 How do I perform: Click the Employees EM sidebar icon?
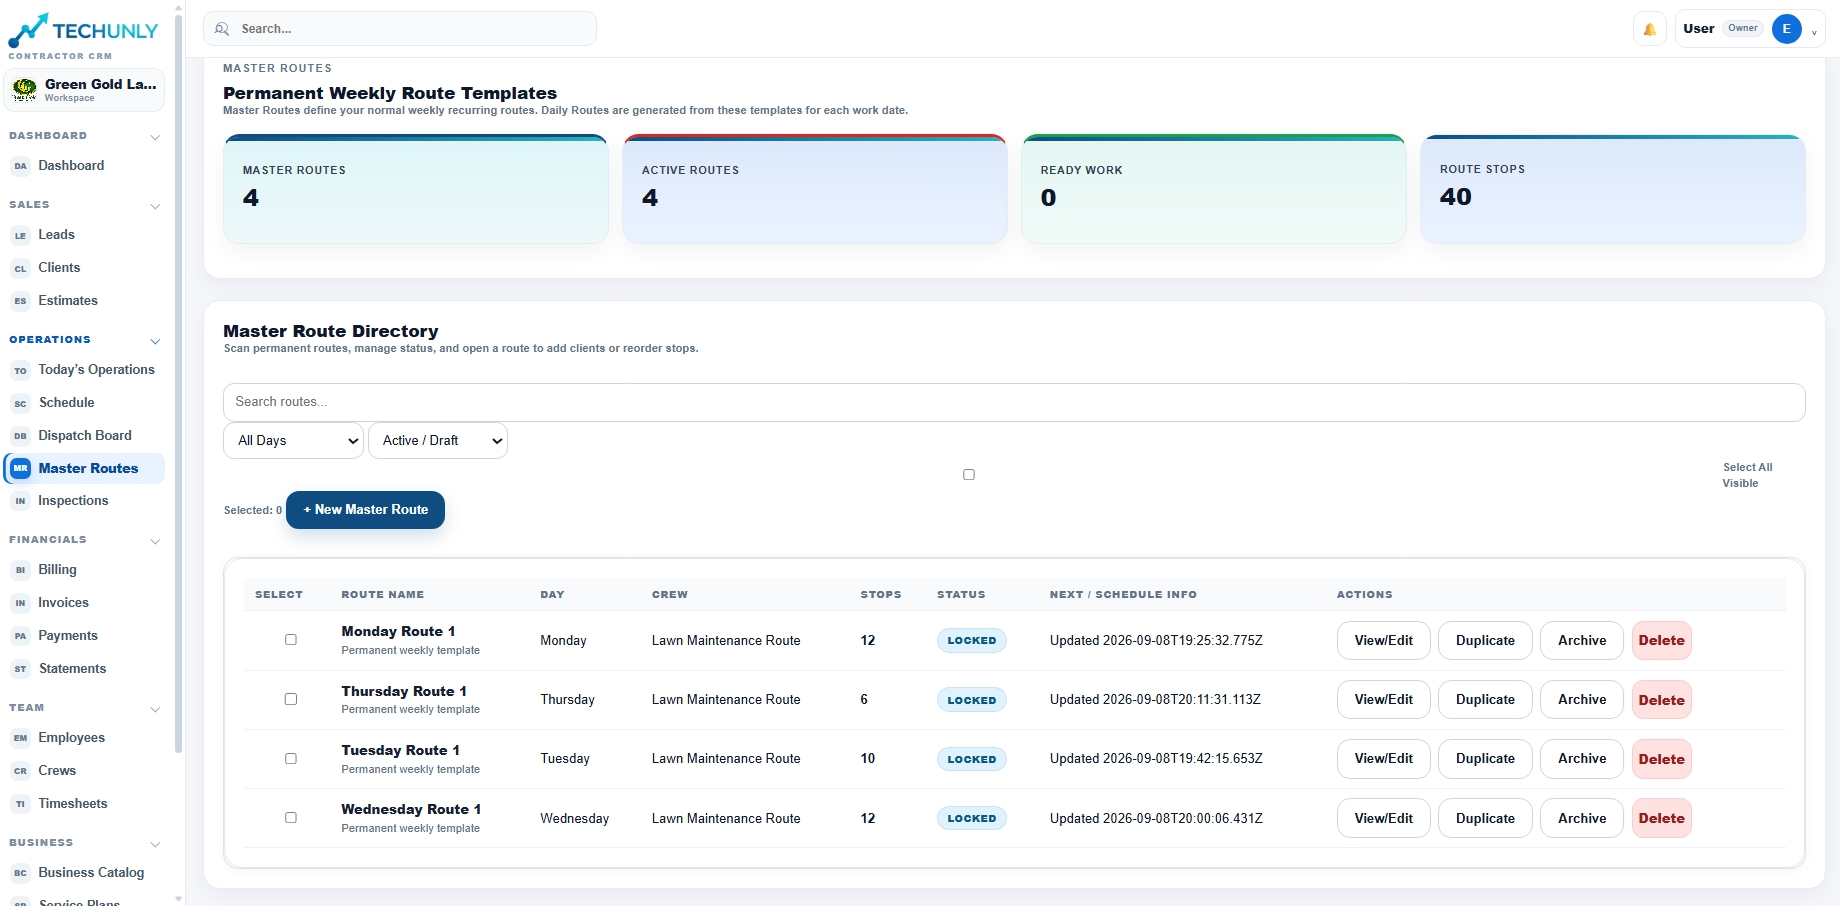coord(20,738)
